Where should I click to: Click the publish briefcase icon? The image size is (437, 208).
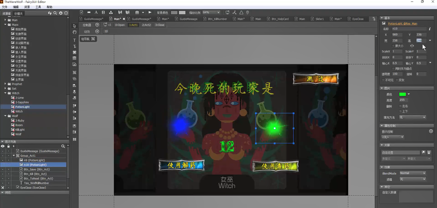click(x=137, y=12)
